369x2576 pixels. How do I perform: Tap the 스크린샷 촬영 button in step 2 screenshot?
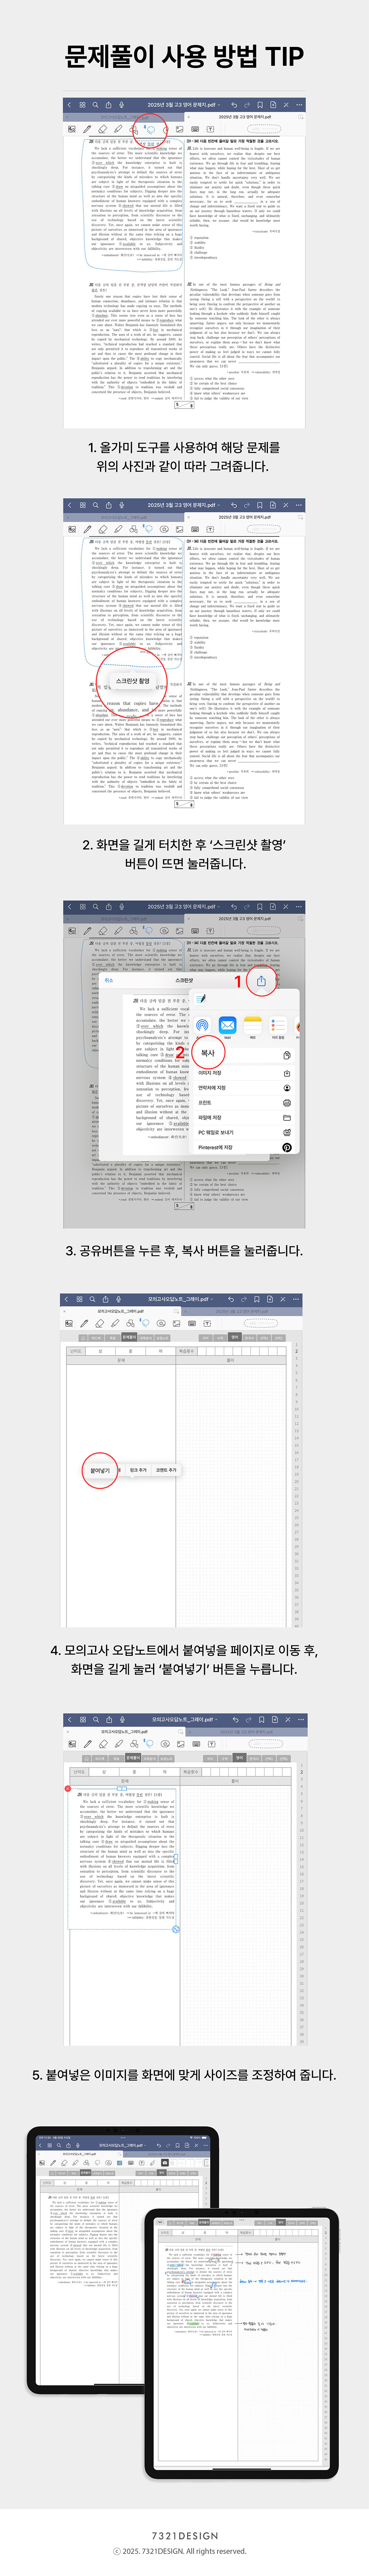pos(133,681)
